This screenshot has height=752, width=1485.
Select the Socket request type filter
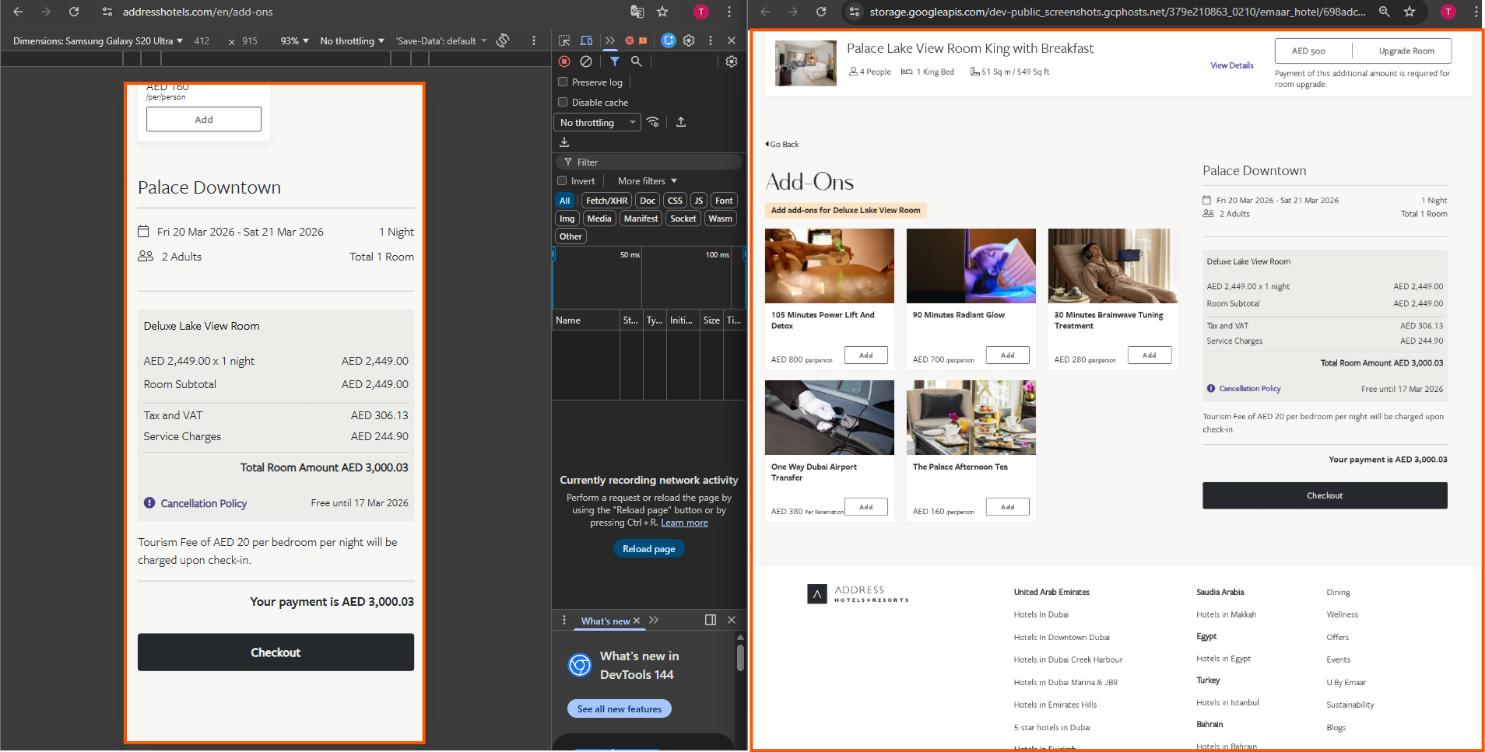tap(683, 219)
